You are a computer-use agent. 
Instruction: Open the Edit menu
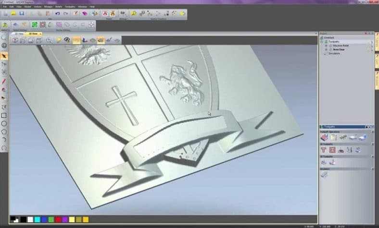12,7
